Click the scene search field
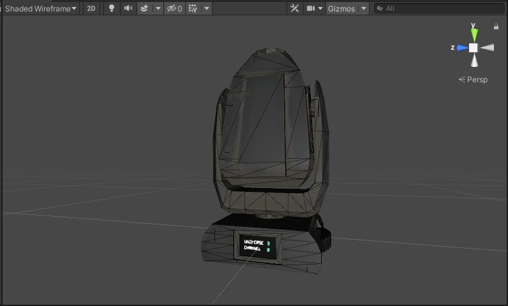This screenshot has height=306, width=508. (x=439, y=9)
